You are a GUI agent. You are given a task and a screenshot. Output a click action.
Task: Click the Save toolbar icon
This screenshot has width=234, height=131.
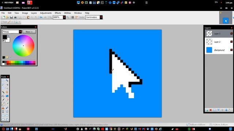11,17
